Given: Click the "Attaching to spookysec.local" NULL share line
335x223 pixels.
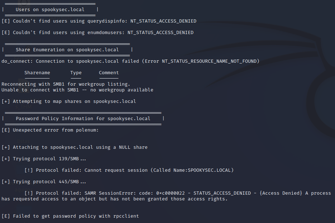Looking at the screenshot, I should coord(75,147).
